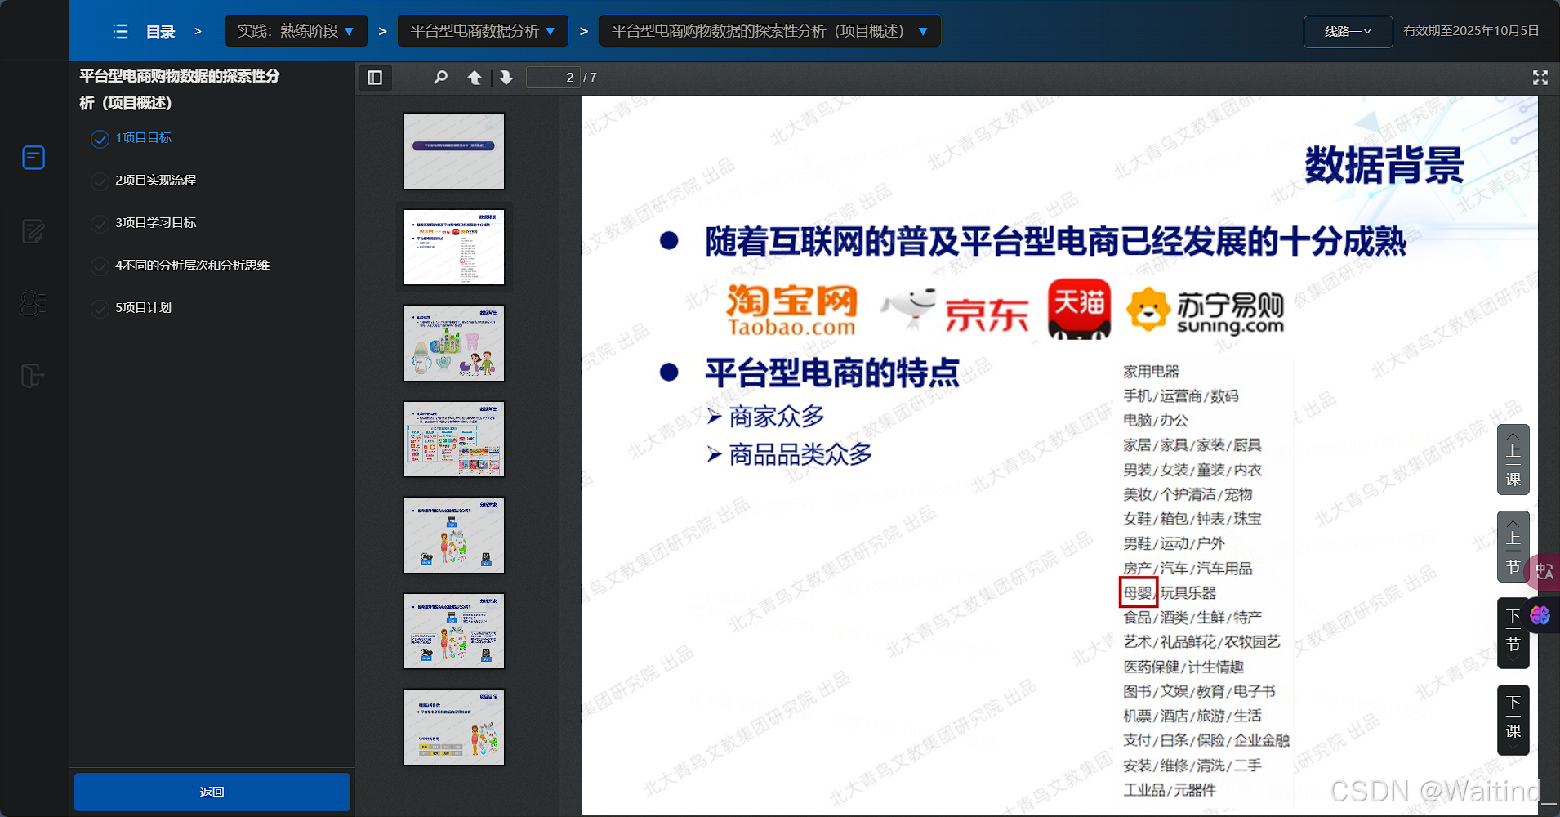Click the 图书/文娱/教育/电子书 category text
The image size is (1560, 817).
pos(1199,692)
